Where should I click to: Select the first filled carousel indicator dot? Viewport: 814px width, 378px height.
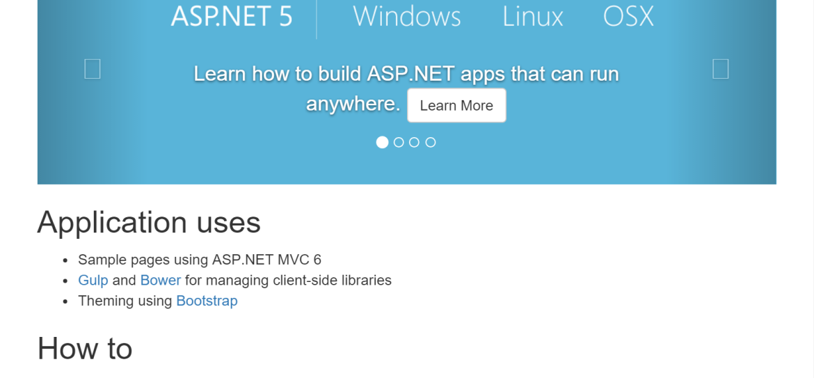click(x=382, y=142)
